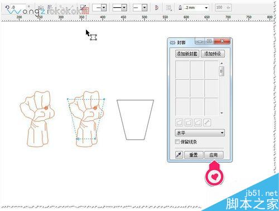Click the rotation angle input field
This screenshot has width=279, height=211.
tap(18, 8)
